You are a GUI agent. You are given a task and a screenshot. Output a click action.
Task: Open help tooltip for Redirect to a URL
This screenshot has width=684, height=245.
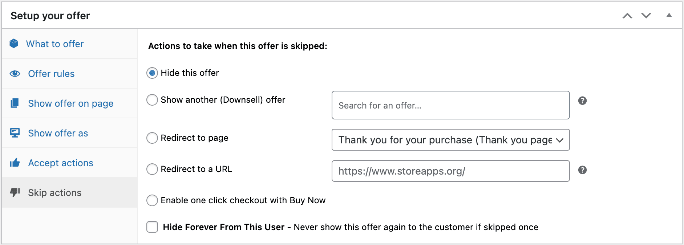pos(582,170)
